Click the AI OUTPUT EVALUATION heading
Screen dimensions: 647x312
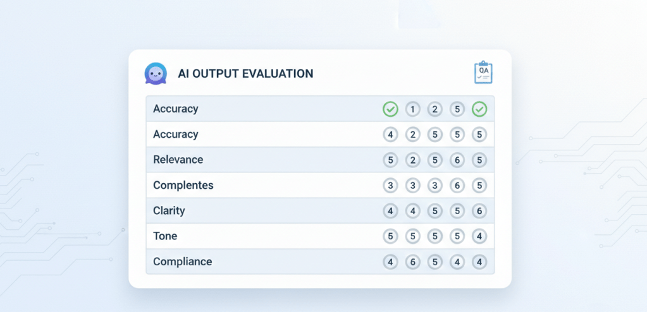tap(245, 74)
